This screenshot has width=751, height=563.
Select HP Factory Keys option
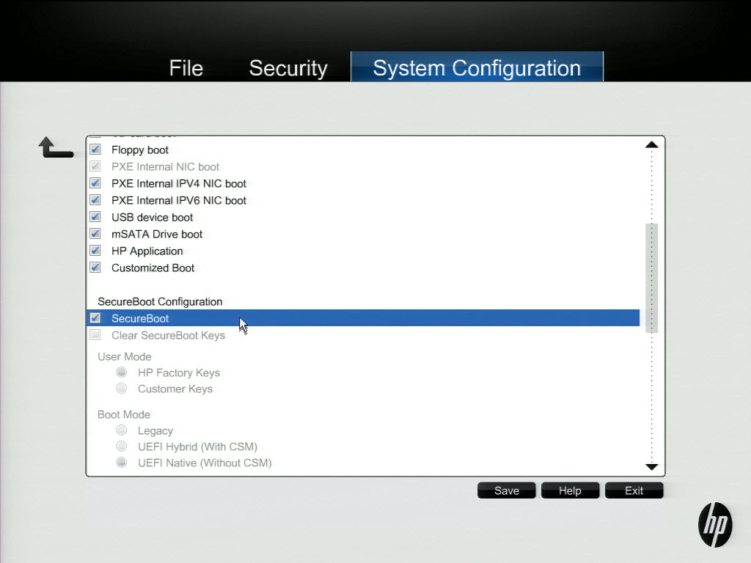tap(122, 372)
